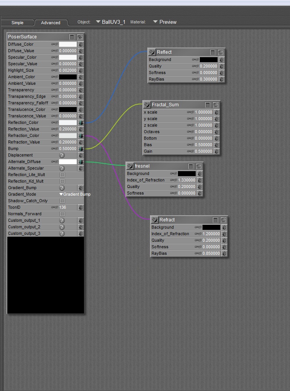Click Specular_Color swatch
The height and width of the screenshot is (391, 290).
tap(68, 57)
